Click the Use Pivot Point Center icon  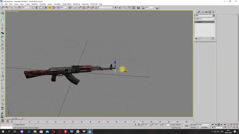coord(70,7)
